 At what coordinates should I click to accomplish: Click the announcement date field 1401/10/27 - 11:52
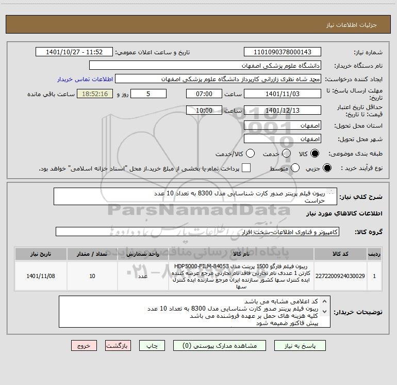pyautogui.click(x=74, y=52)
